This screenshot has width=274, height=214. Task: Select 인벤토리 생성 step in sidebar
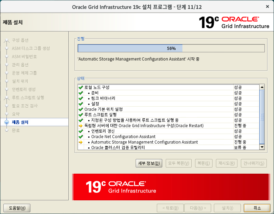[x=24, y=89]
